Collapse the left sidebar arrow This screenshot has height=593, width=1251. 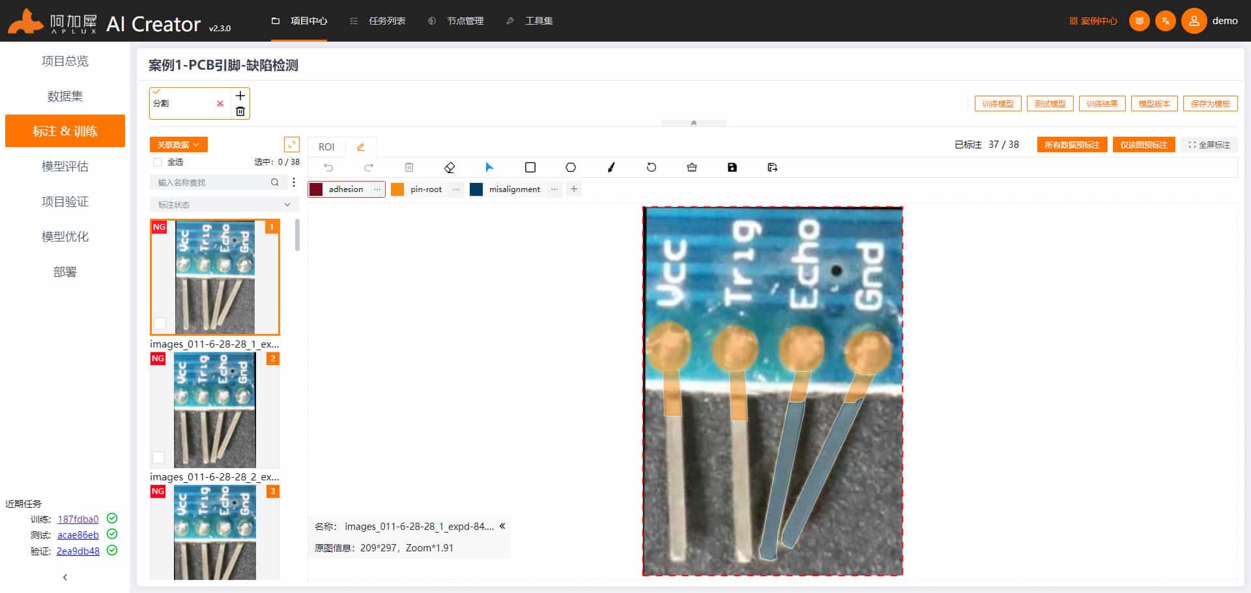coord(65,577)
